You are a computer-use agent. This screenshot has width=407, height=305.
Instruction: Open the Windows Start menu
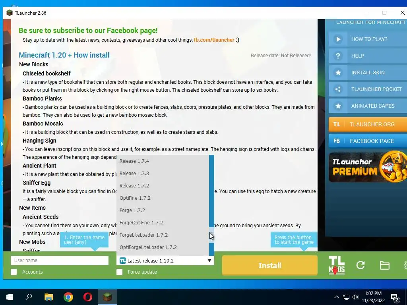pyautogui.click(x=10, y=297)
